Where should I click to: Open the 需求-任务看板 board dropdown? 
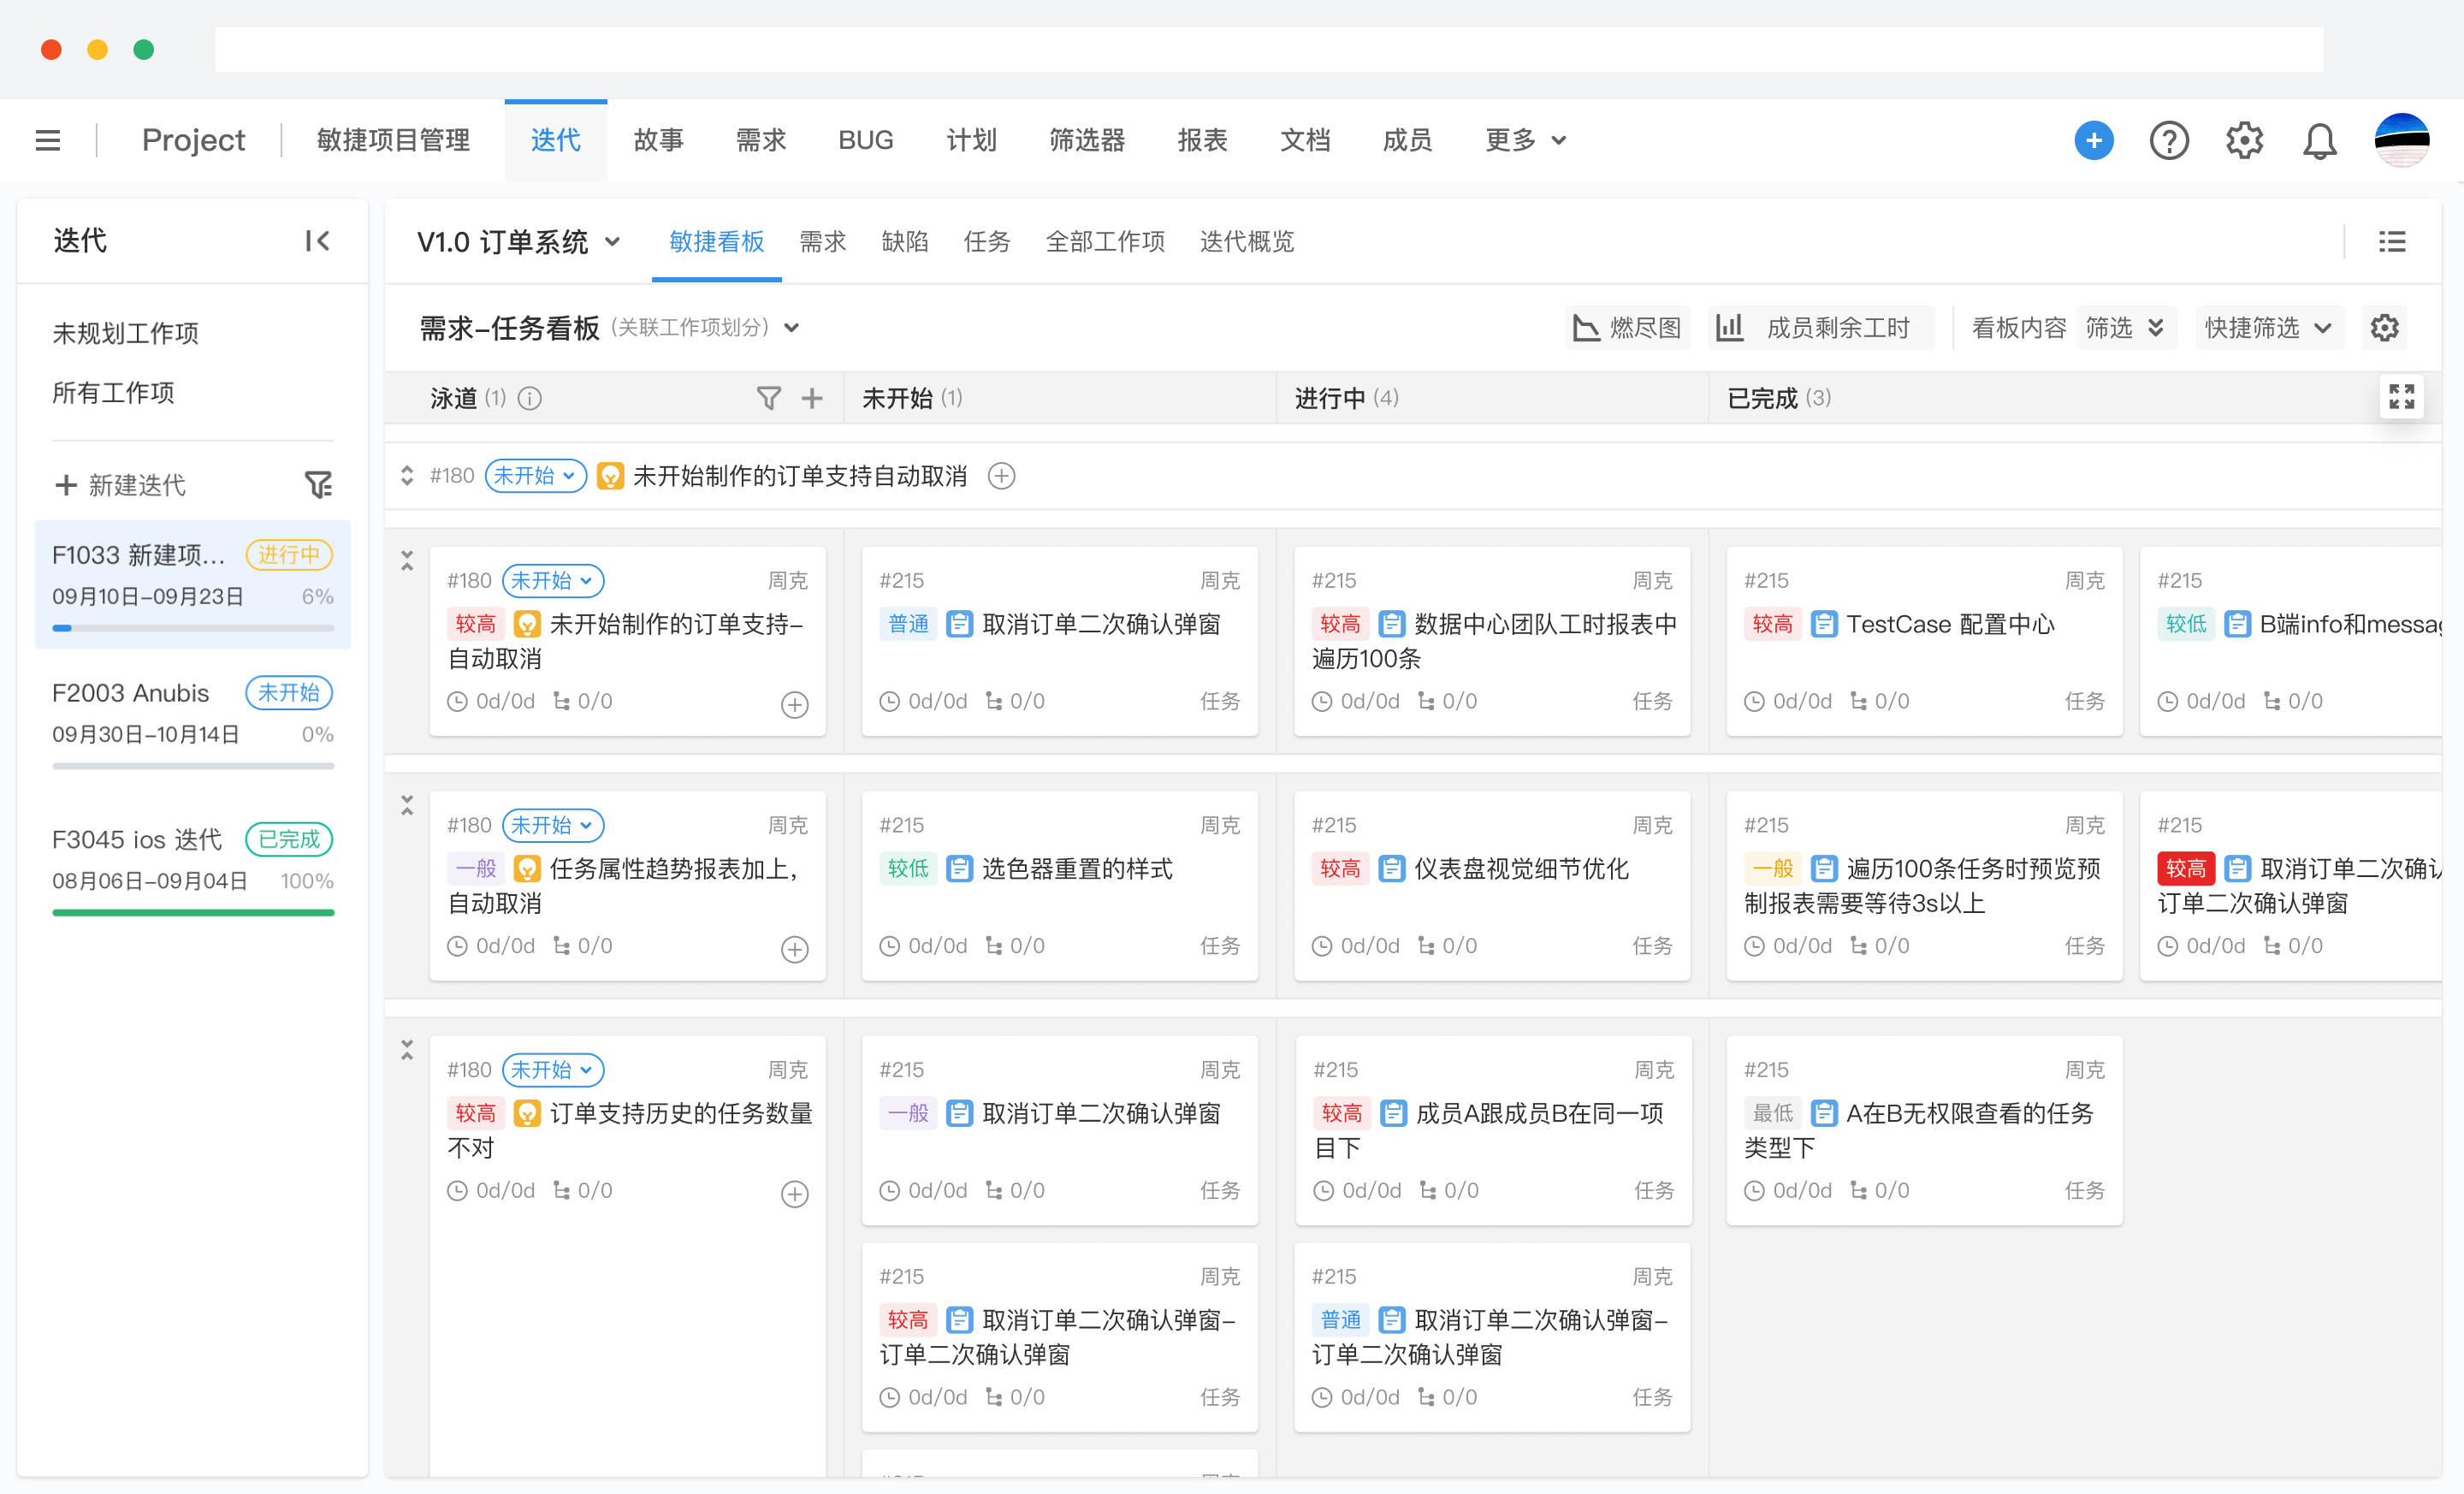coord(791,327)
